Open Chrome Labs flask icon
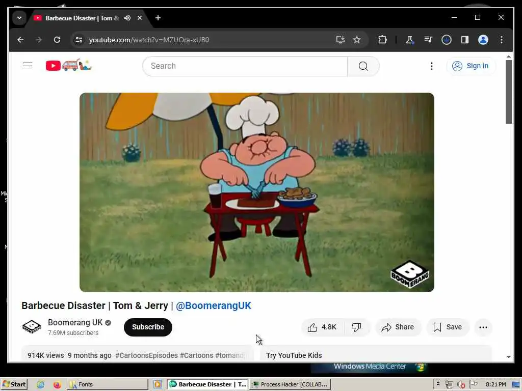This screenshot has height=391, width=522. [409, 40]
